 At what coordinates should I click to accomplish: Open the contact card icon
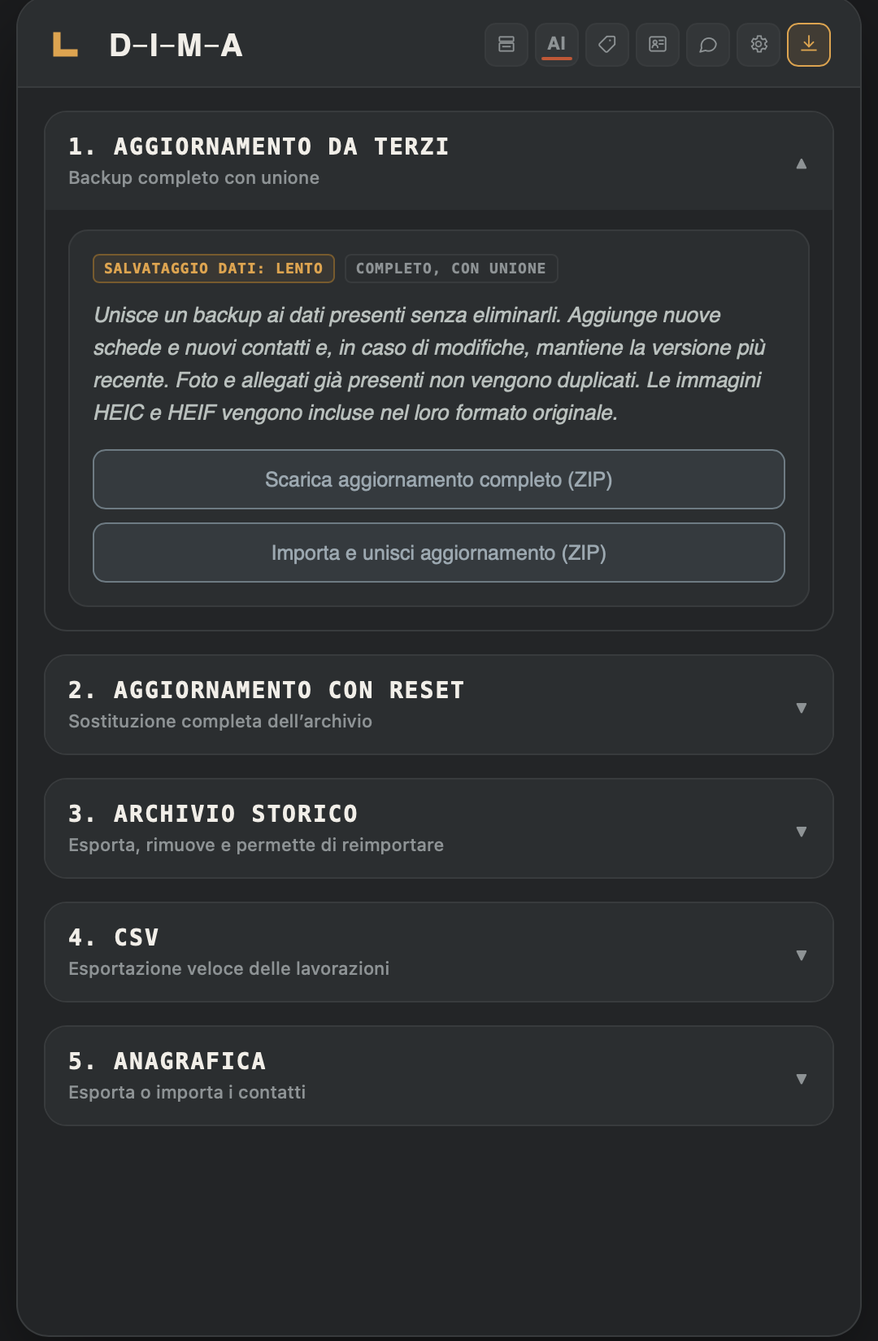658,45
